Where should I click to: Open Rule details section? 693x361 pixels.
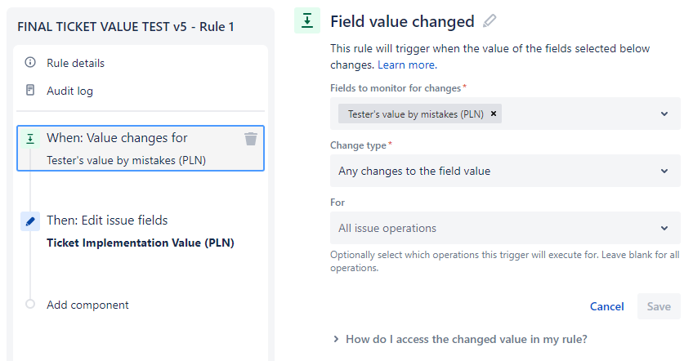(75, 63)
